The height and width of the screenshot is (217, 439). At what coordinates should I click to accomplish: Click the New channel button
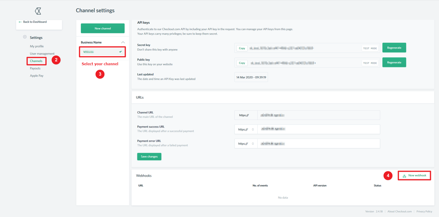click(x=103, y=28)
